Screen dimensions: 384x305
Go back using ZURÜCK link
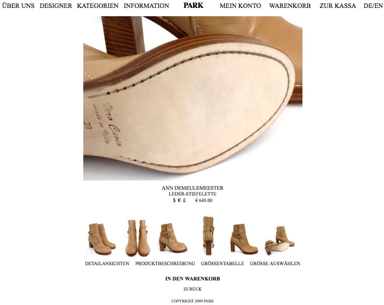[192, 289]
